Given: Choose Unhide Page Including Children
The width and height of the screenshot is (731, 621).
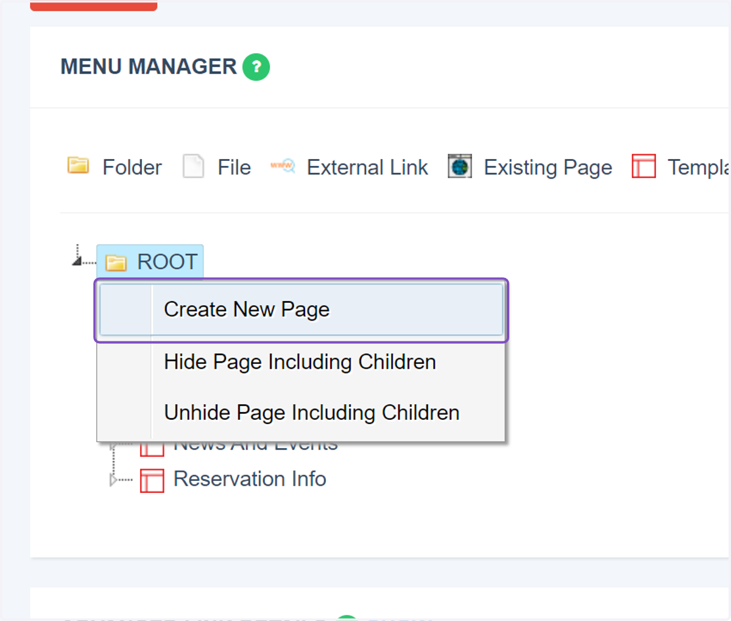Looking at the screenshot, I should pyautogui.click(x=302, y=413).
